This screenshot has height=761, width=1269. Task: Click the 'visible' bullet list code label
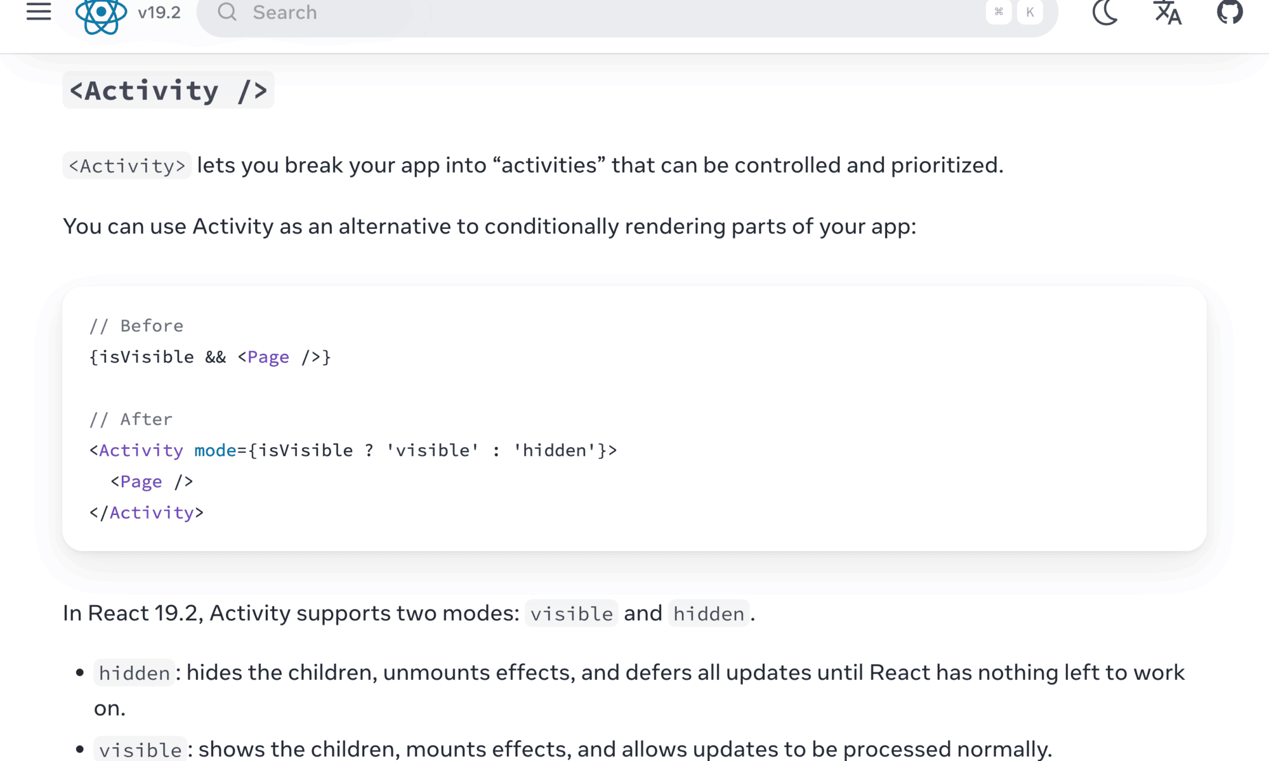pyautogui.click(x=140, y=750)
